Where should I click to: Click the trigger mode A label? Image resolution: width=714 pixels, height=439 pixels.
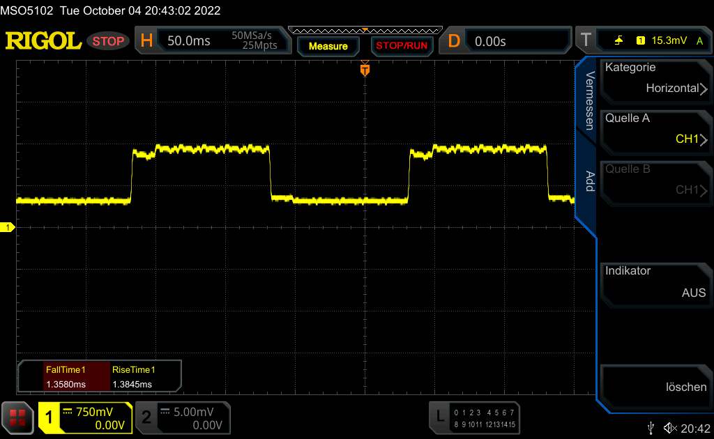coord(699,41)
